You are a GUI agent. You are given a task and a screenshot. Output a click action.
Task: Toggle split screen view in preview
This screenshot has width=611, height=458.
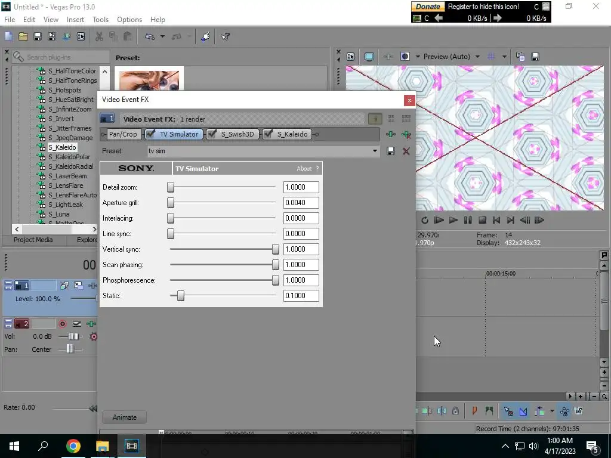405,57
